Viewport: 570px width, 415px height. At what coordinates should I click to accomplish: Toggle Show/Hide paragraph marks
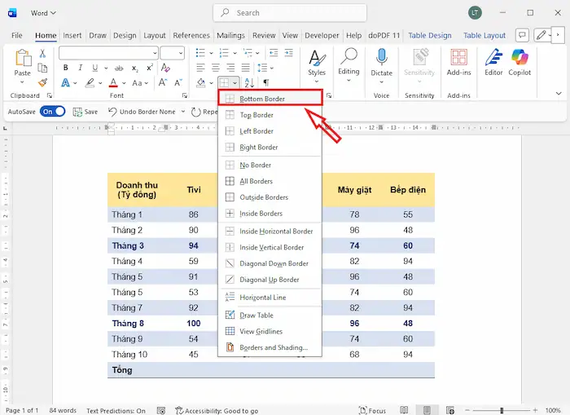click(x=266, y=83)
